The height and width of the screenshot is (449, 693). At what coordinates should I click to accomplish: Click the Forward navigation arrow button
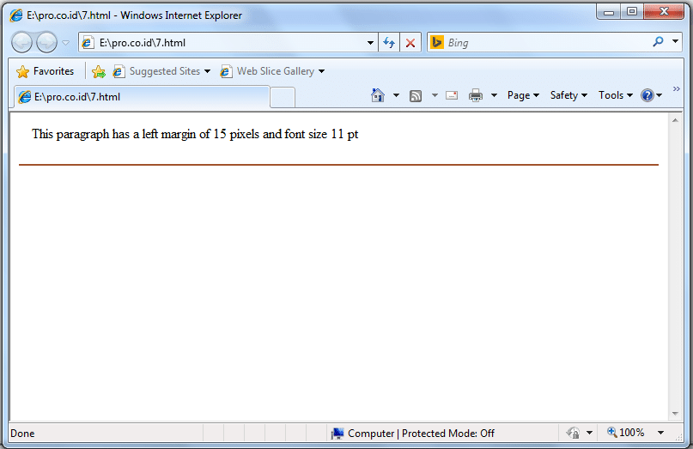46,42
